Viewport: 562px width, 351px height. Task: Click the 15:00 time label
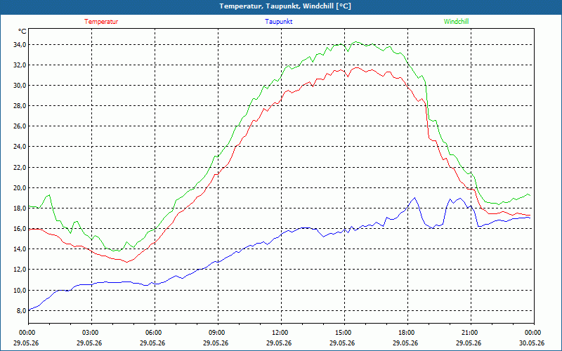(344, 333)
